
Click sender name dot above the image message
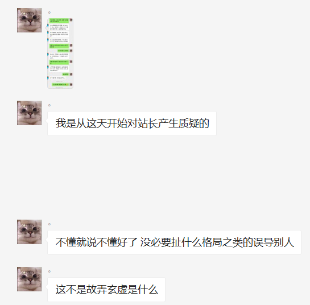pos(49,13)
